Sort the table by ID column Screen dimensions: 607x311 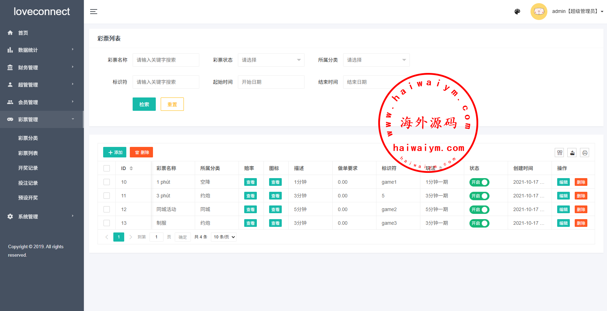point(131,168)
